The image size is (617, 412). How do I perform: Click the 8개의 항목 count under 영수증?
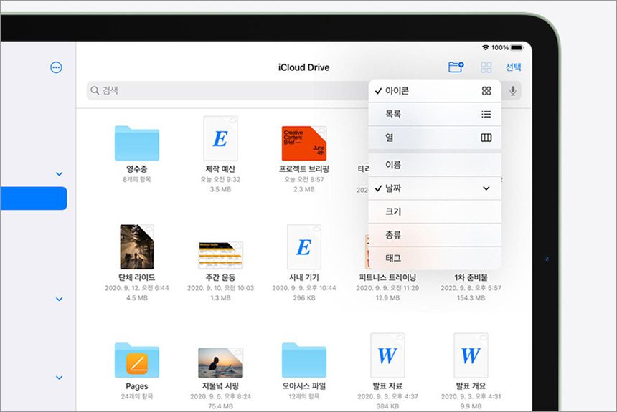click(137, 179)
